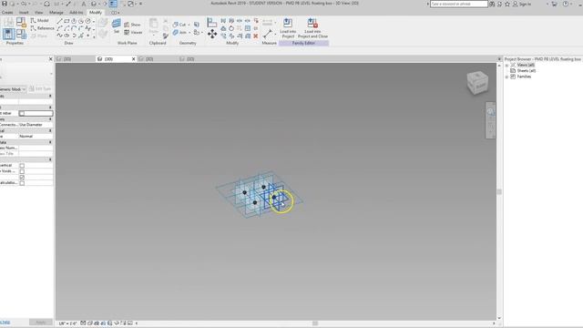Toggle the Host checkbox in selected field
The height and width of the screenshot is (328, 583).
[22, 113]
